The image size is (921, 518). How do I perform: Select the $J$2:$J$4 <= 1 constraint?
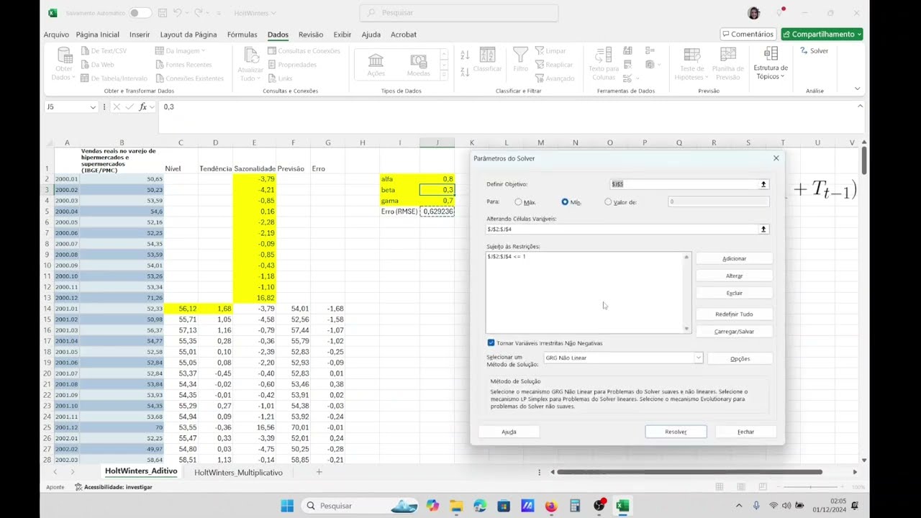click(x=507, y=256)
